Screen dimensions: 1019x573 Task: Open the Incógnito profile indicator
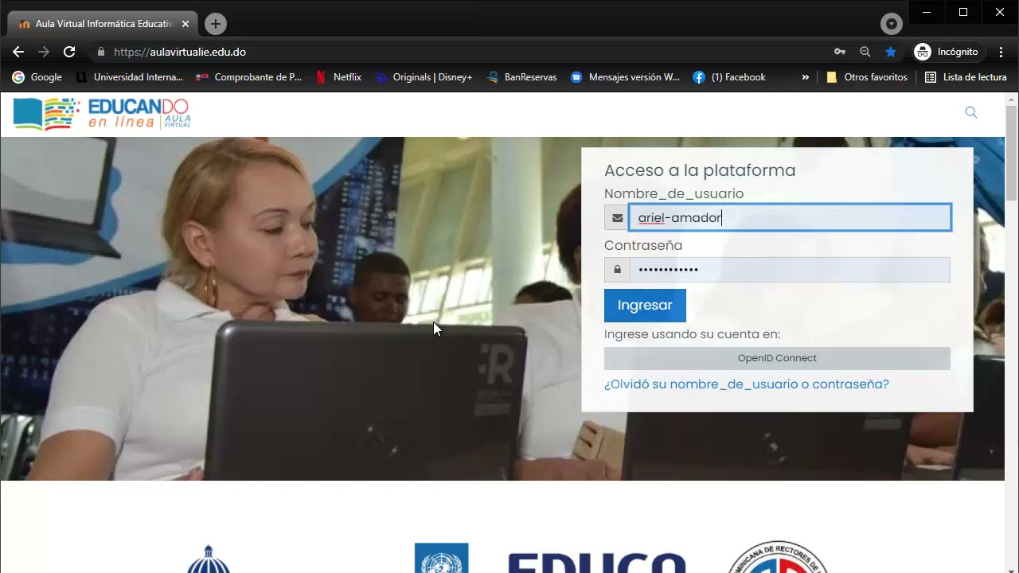[x=947, y=52]
